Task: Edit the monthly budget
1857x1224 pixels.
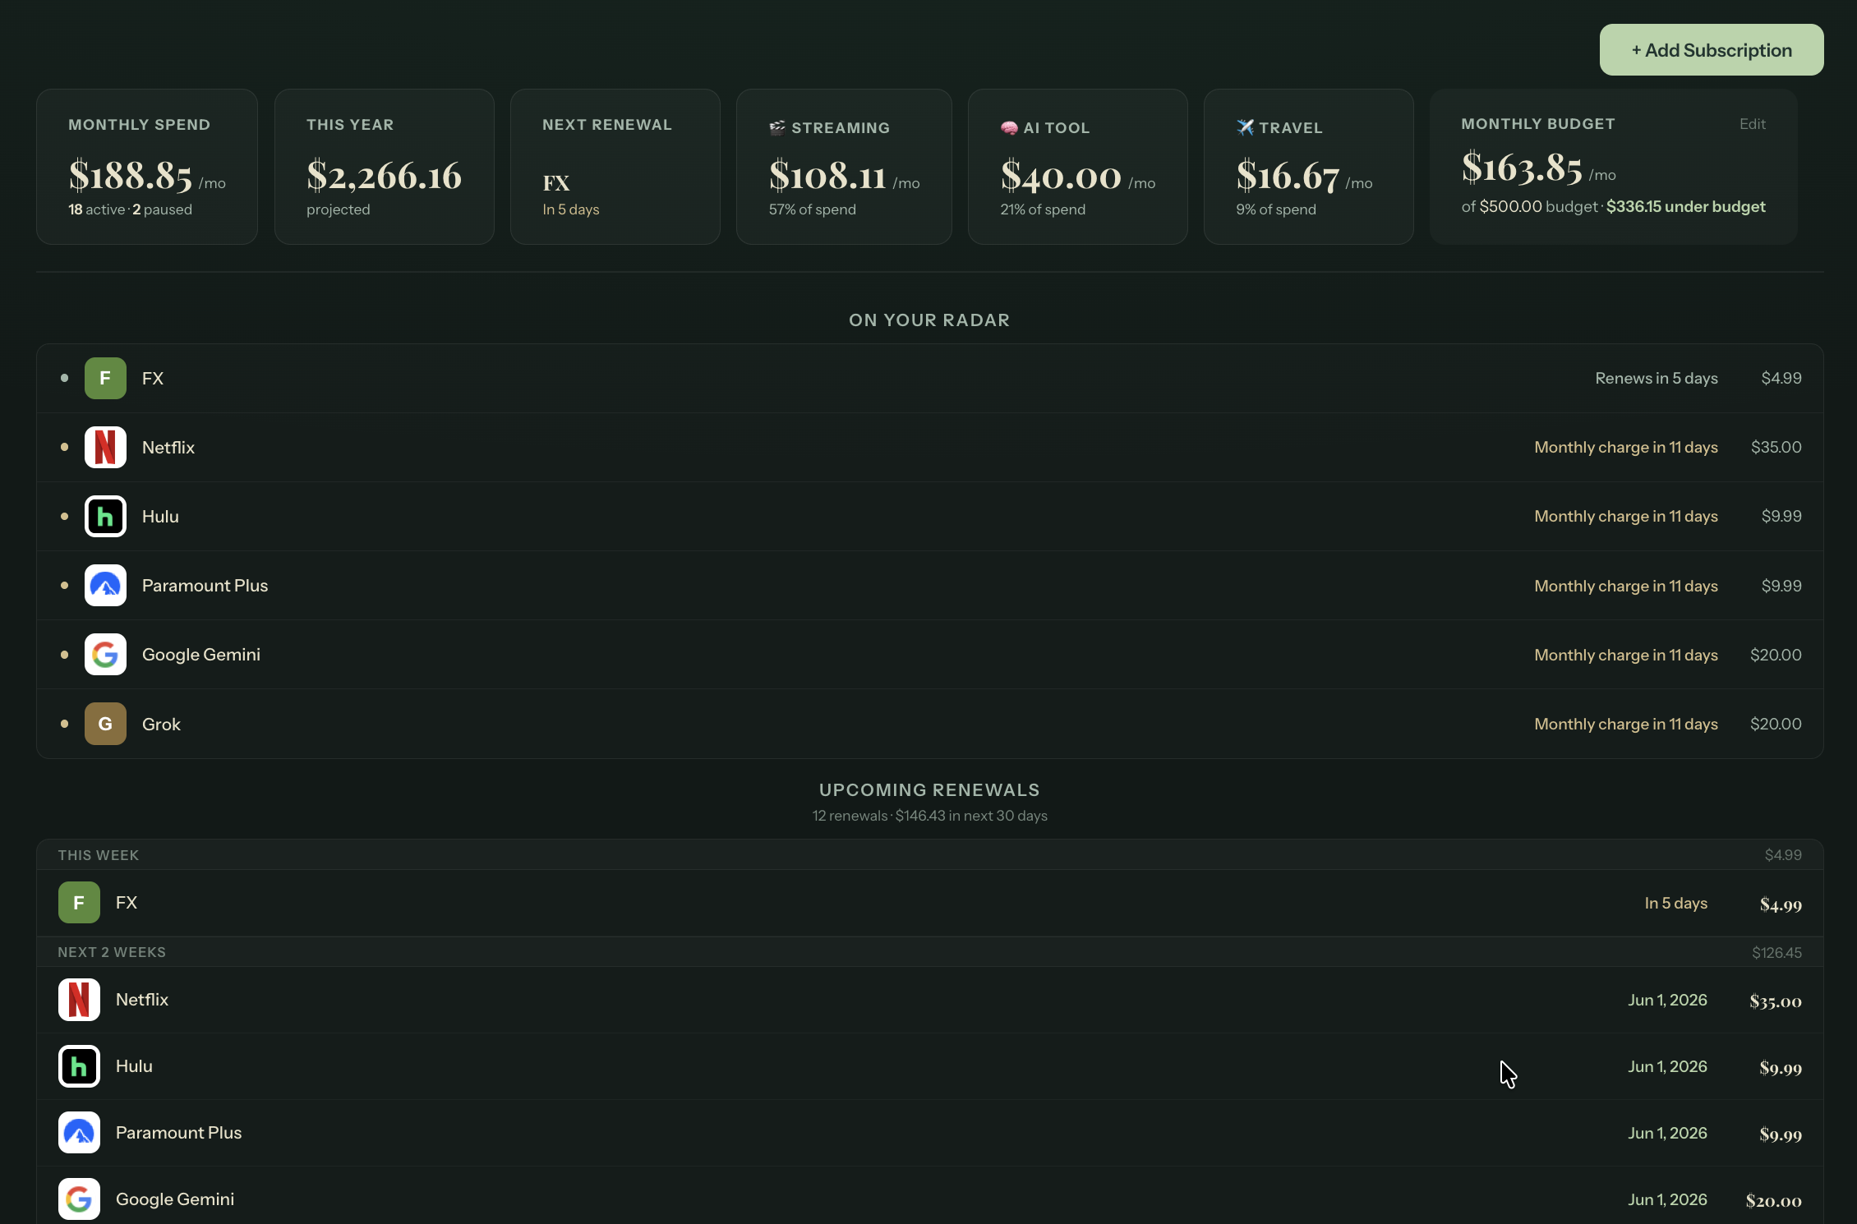Action: tap(1752, 124)
